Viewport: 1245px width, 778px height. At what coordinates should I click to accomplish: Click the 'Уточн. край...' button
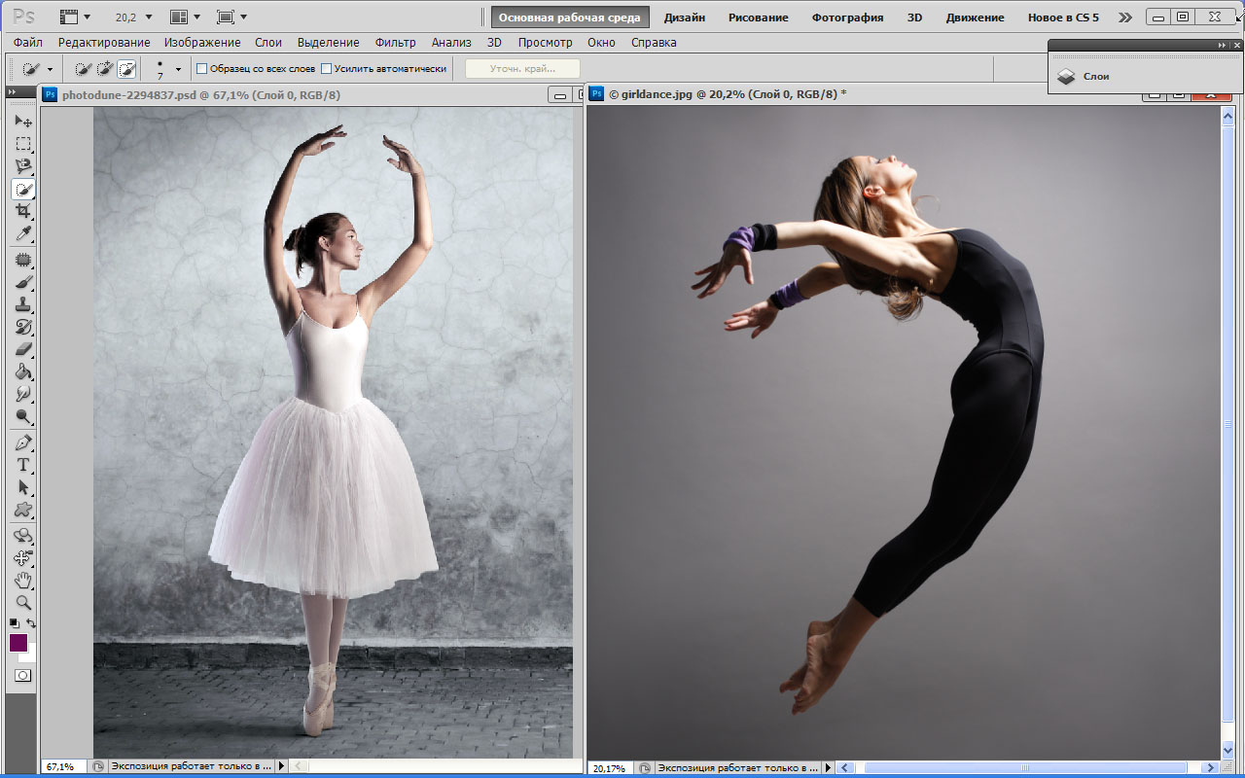522,69
